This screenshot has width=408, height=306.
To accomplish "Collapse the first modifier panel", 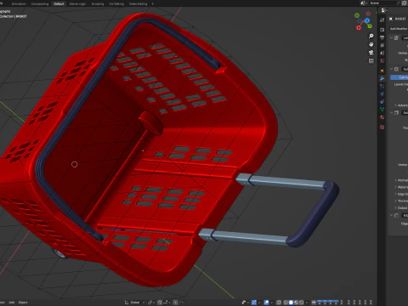I will coord(392,37).
